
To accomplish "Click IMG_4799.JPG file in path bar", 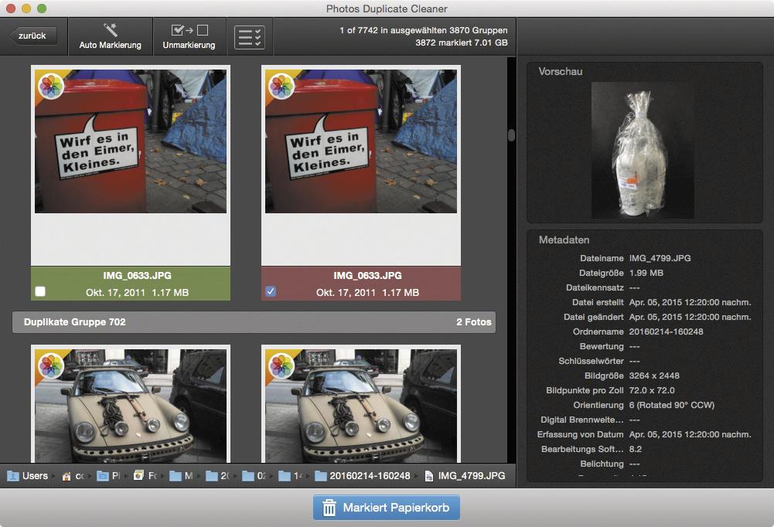I will [x=465, y=476].
